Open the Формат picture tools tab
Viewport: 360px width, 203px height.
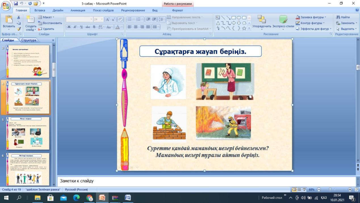[178, 10]
